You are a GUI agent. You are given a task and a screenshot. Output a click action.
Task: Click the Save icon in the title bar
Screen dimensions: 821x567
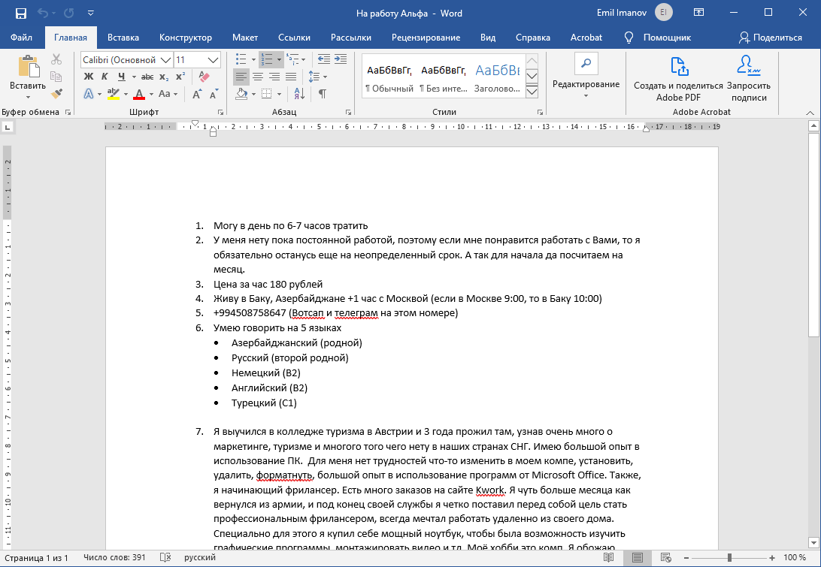(x=20, y=13)
